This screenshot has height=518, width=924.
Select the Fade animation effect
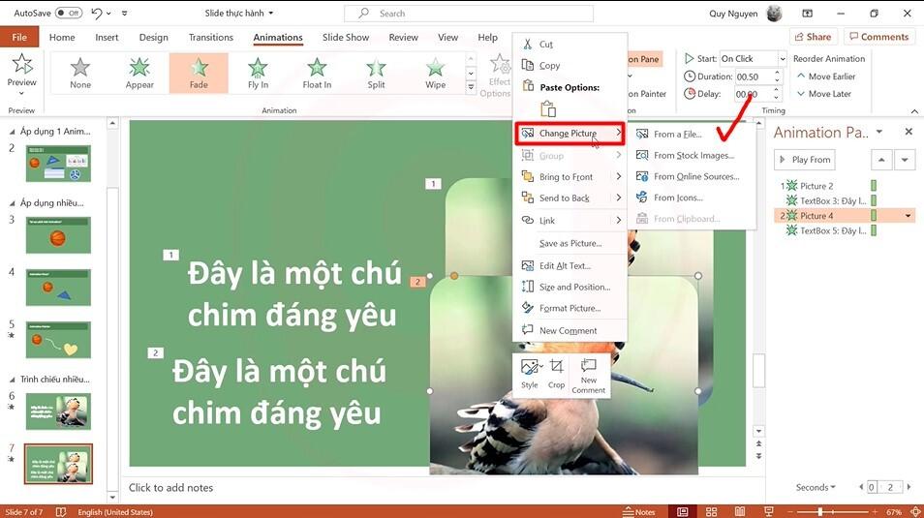click(199, 73)
